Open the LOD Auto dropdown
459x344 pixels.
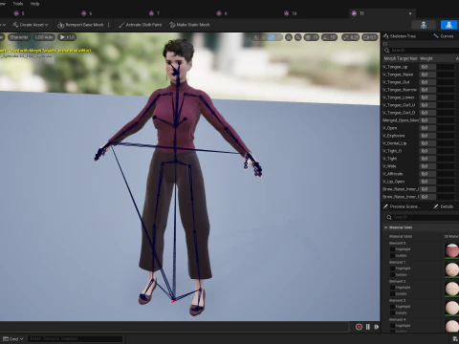pos(44,37)
